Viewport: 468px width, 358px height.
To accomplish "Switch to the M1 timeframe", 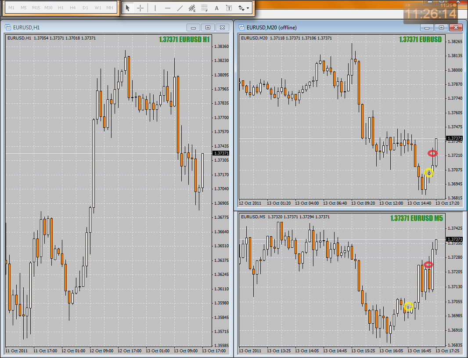I will click(11, 8).
